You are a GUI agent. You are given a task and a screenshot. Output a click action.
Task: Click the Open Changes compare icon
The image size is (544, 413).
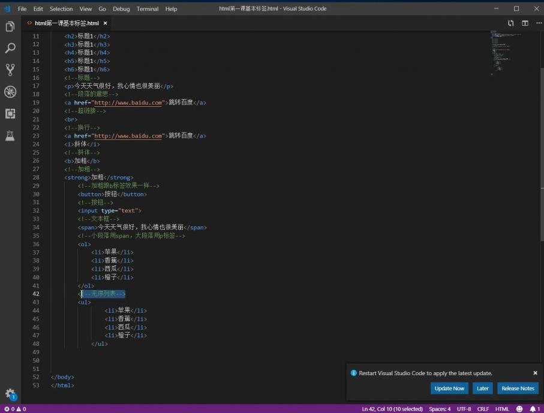point(511,23)
